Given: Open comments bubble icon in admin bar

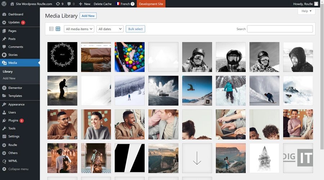Looking at the screenshot, I should 69,4.
